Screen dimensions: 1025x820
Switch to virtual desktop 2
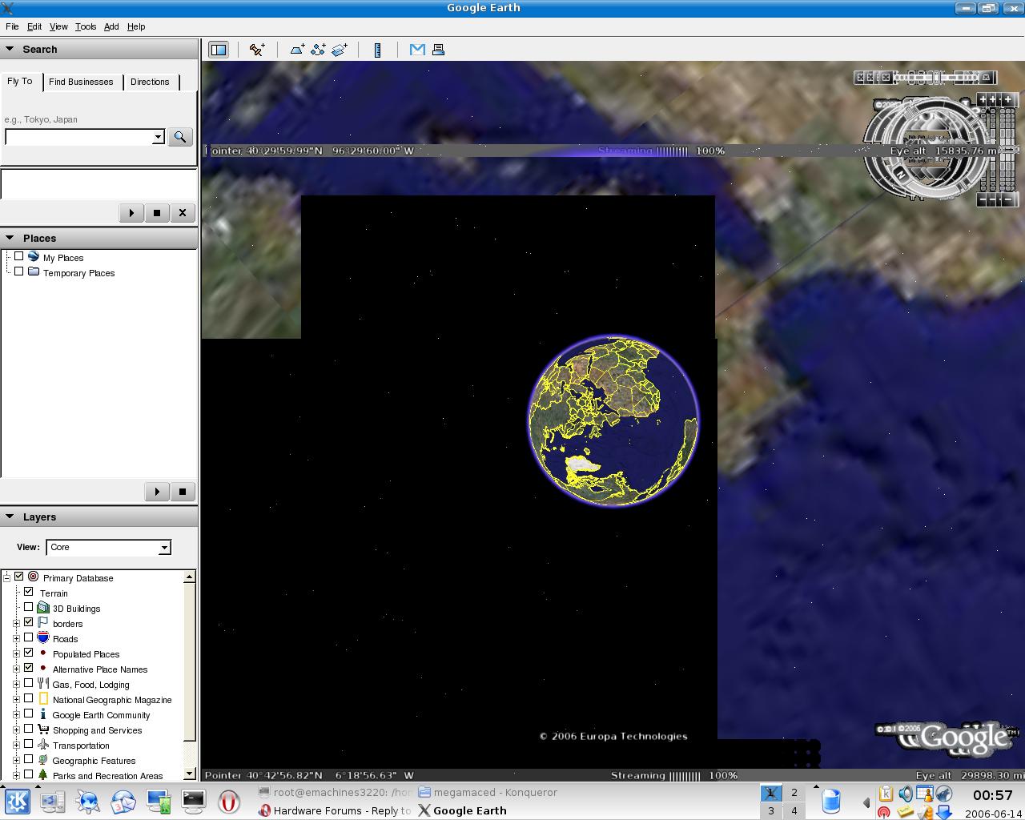(794, 793)
